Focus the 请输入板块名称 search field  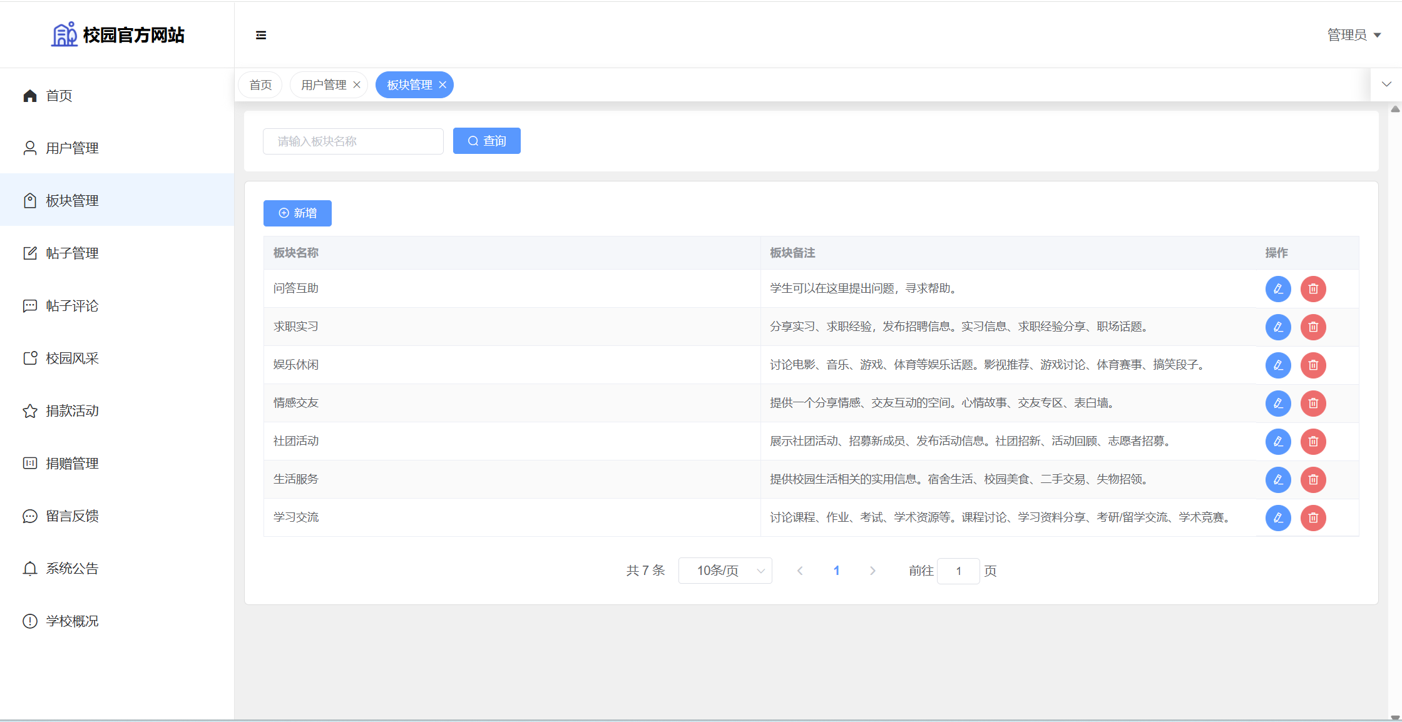pos(353,141)
